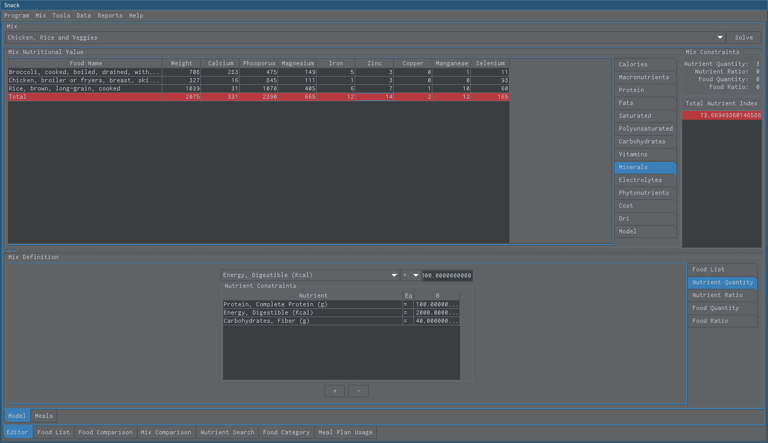Viewport: 768px width, 443px height.
Task: Switch to the Electrolytes tab
Action: click(645, 180)
